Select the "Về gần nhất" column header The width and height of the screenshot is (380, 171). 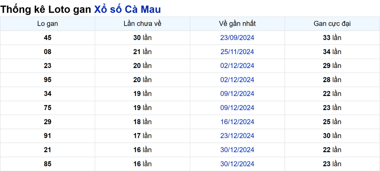[x=237, y=24]
